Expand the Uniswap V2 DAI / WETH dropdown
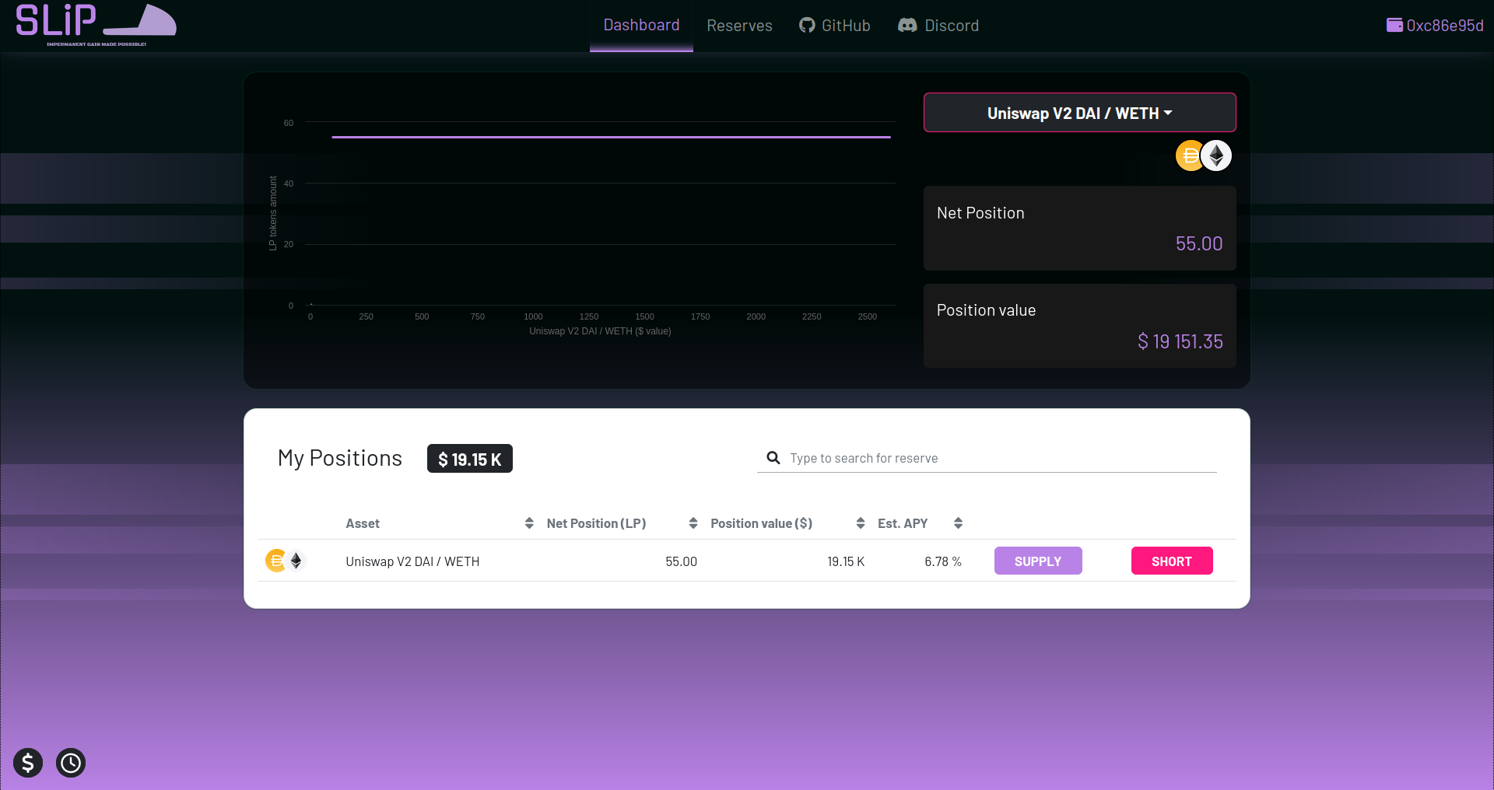Viewport: 1494px width, 790px height. click(1079, 113)
